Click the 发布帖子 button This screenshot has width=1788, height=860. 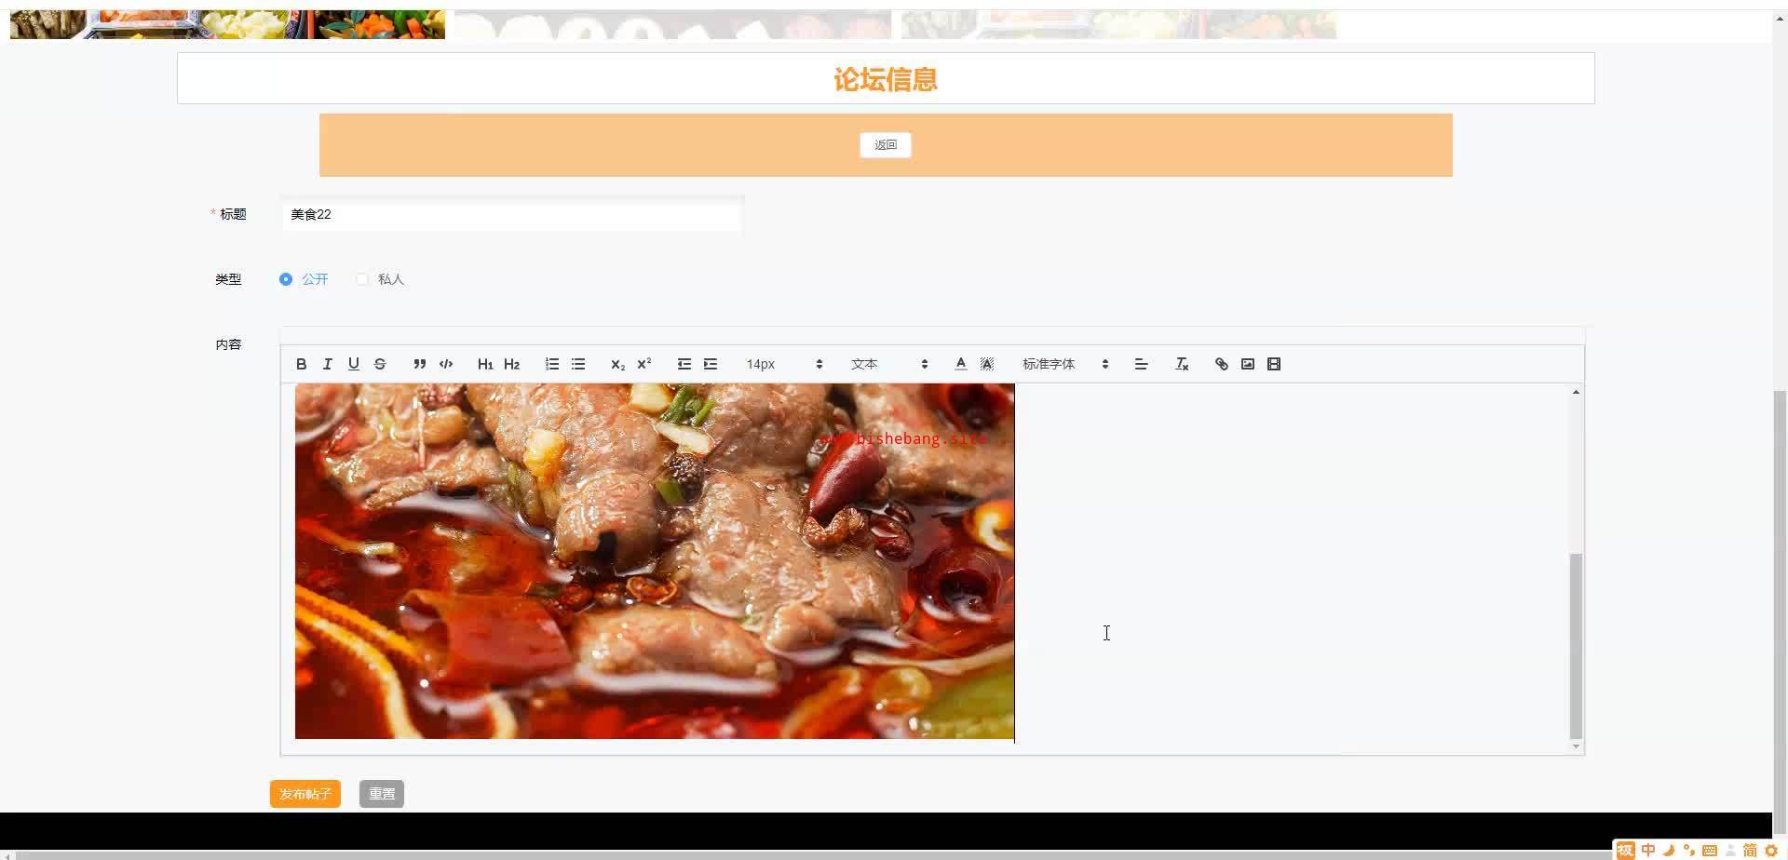coord(305,794)
